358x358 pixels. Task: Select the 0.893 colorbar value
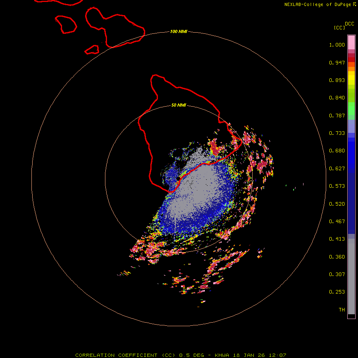337,80
